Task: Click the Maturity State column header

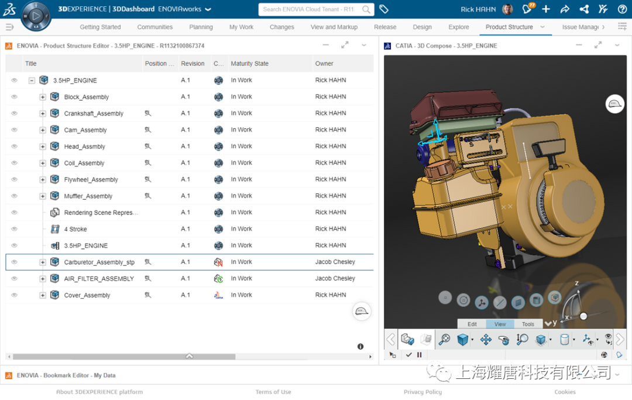Action: [x=270, y=63]
